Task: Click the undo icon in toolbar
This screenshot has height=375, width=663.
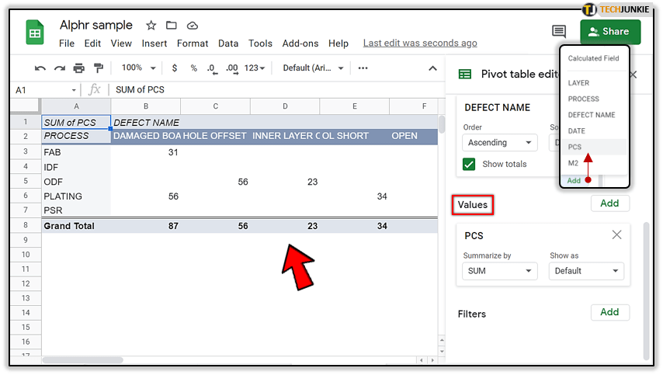Action: 40,68
